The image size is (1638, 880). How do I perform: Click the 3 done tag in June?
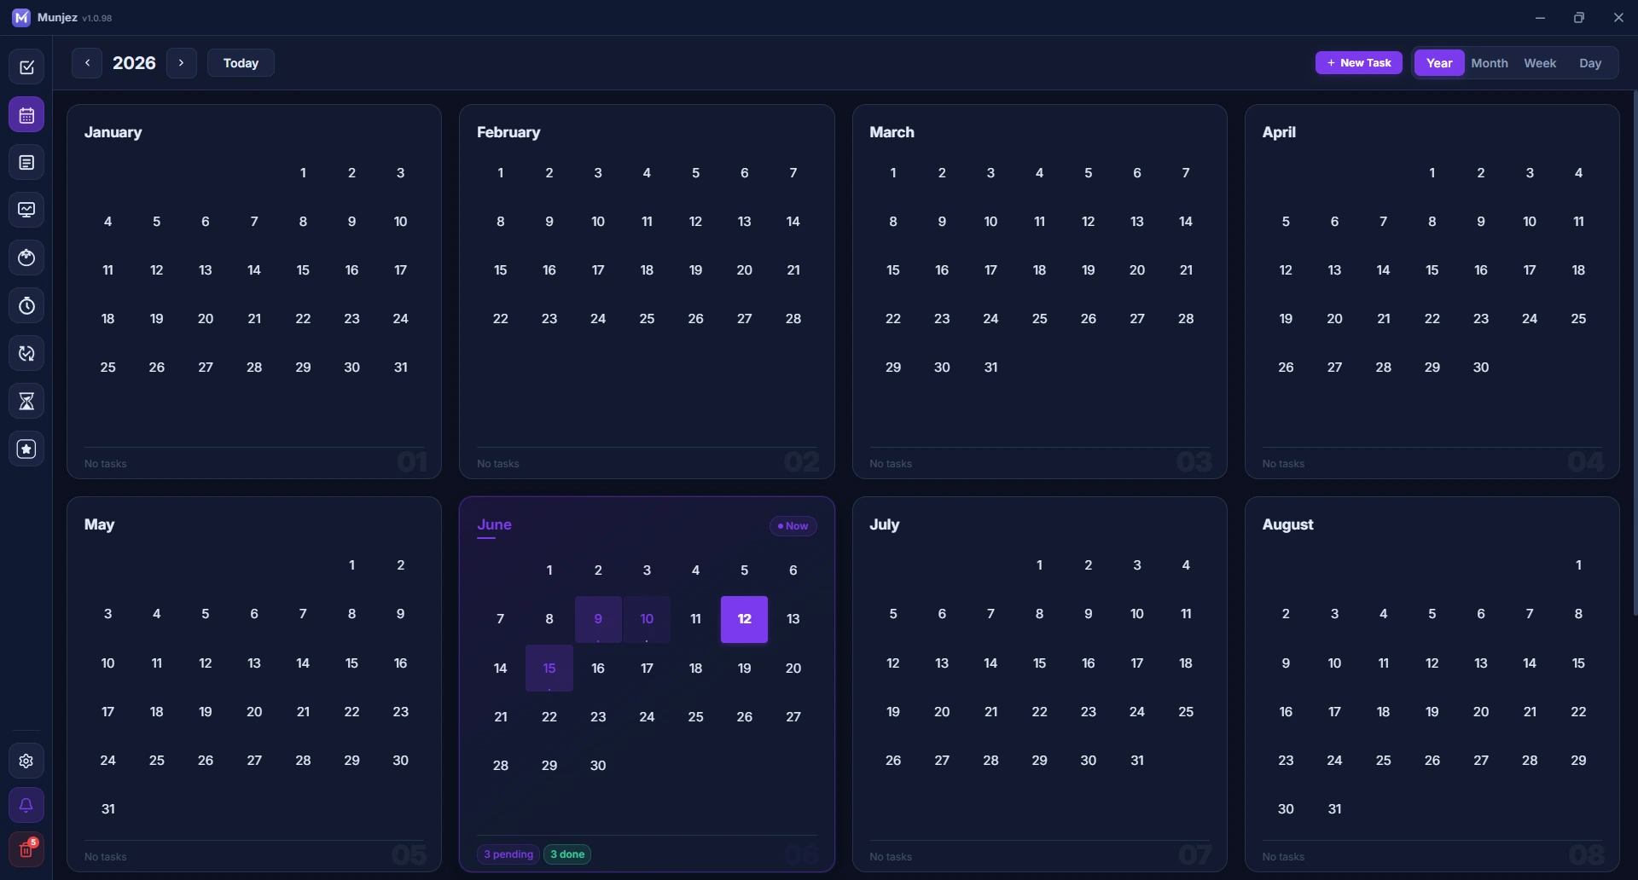(567, 854)
